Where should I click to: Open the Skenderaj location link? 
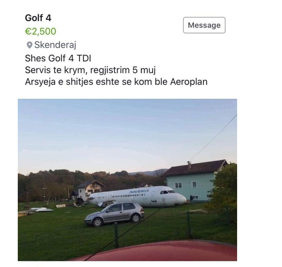coord(55,45)
